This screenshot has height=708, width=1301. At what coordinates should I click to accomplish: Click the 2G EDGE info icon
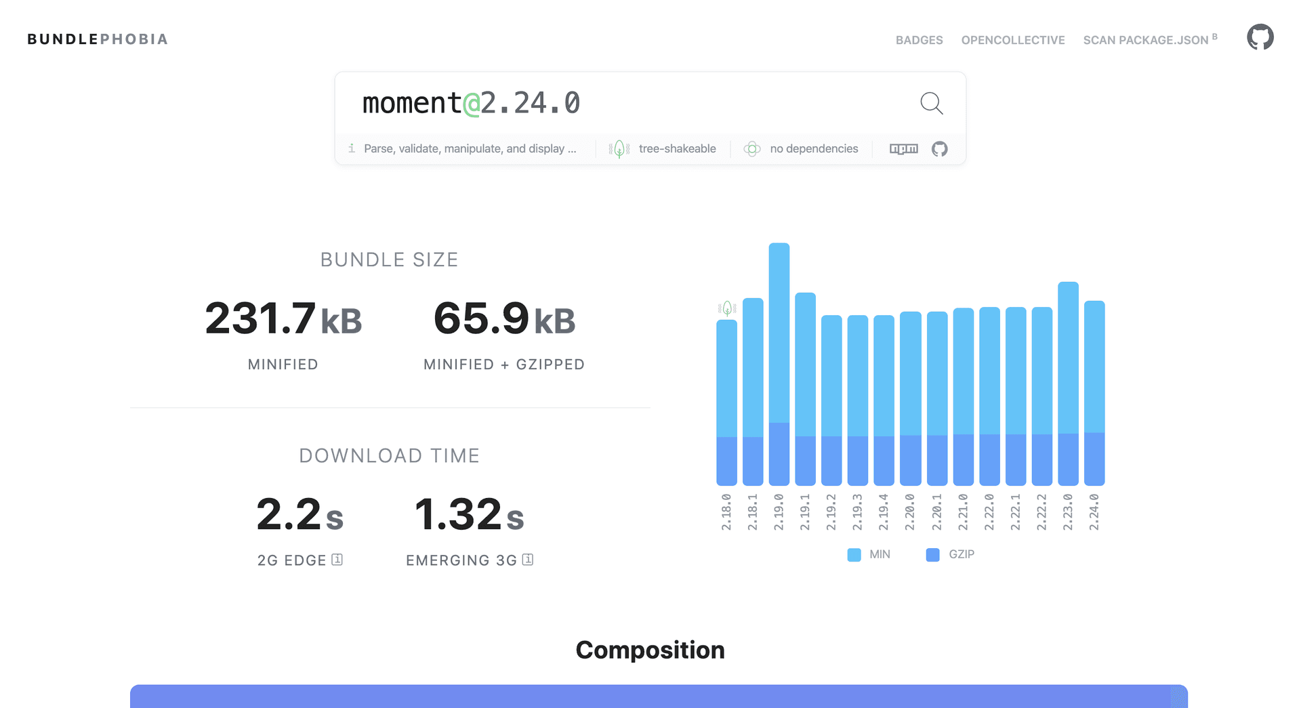(338, 560)
